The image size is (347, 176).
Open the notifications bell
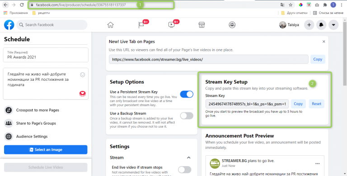tap(321, 25)
